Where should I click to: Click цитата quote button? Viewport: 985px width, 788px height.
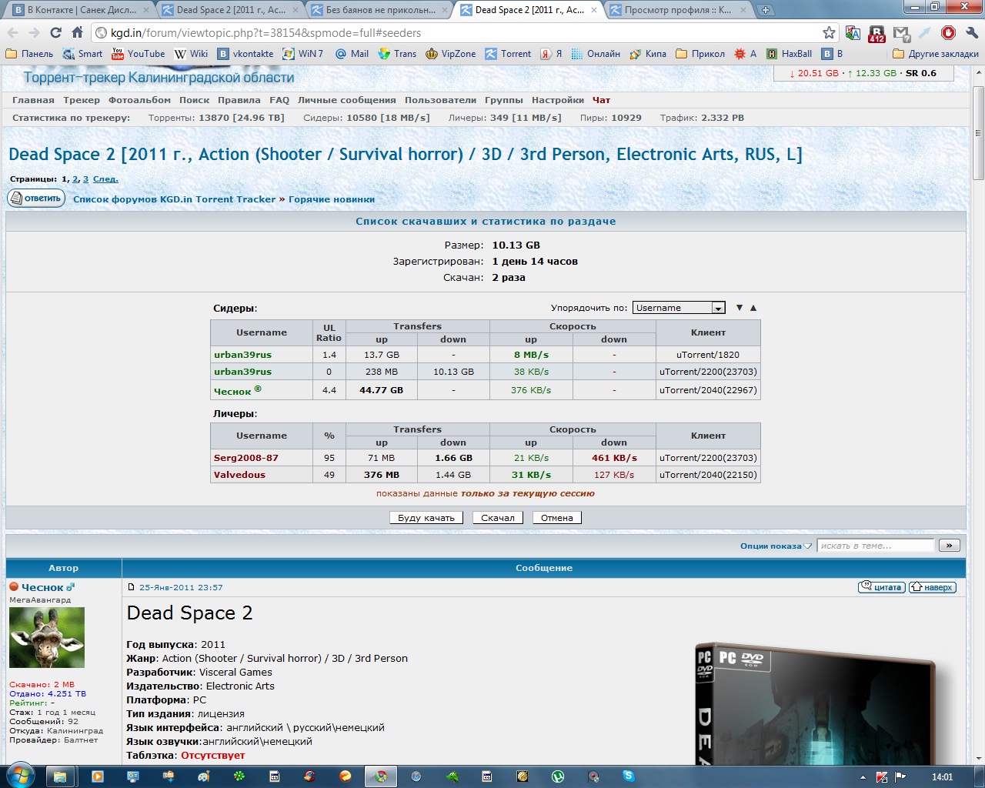(x=881, y=587)
